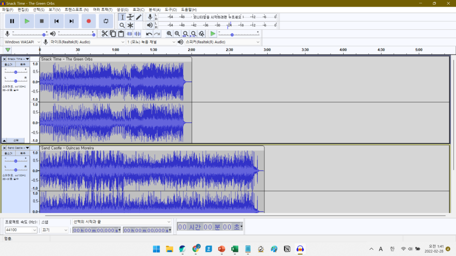Open the 1 (모노) 녹음 채널 dropdown

tap(151, 42)
